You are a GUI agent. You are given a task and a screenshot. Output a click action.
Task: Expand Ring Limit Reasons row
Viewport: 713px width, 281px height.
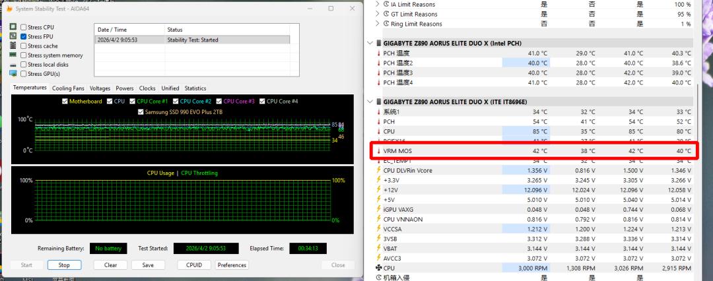(x=378, y=24)
